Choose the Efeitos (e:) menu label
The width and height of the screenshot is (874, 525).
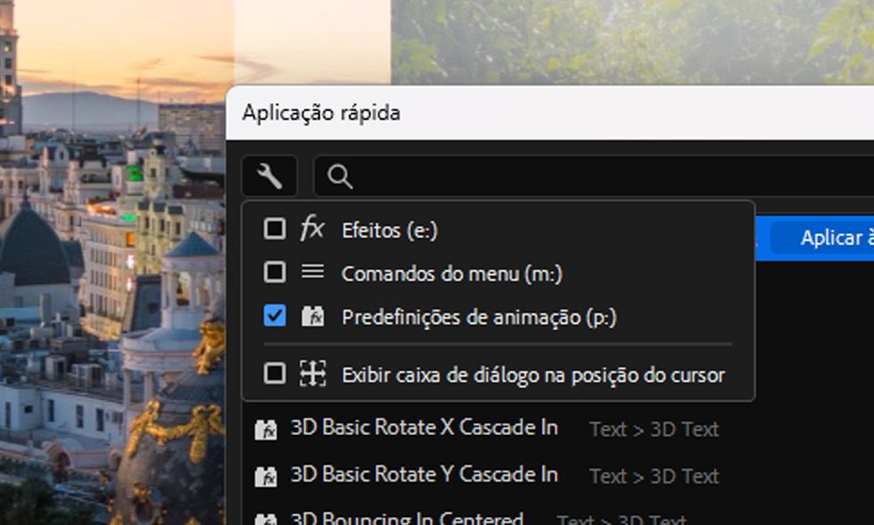[x=390, y=230]
